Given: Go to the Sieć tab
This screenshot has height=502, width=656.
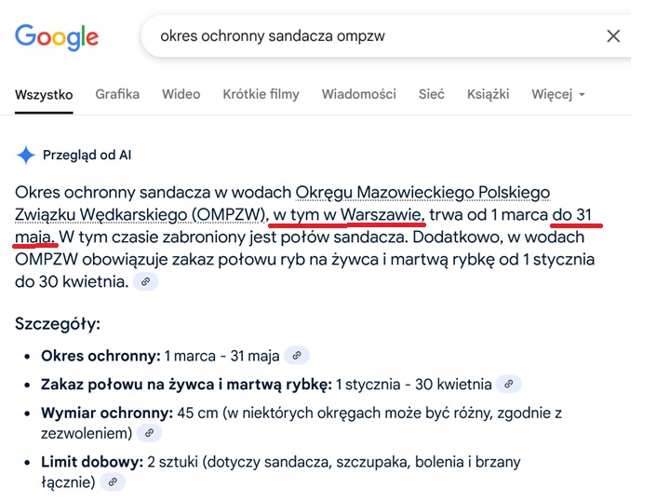Looking at the screenshot, I should [x=432, y=94].
